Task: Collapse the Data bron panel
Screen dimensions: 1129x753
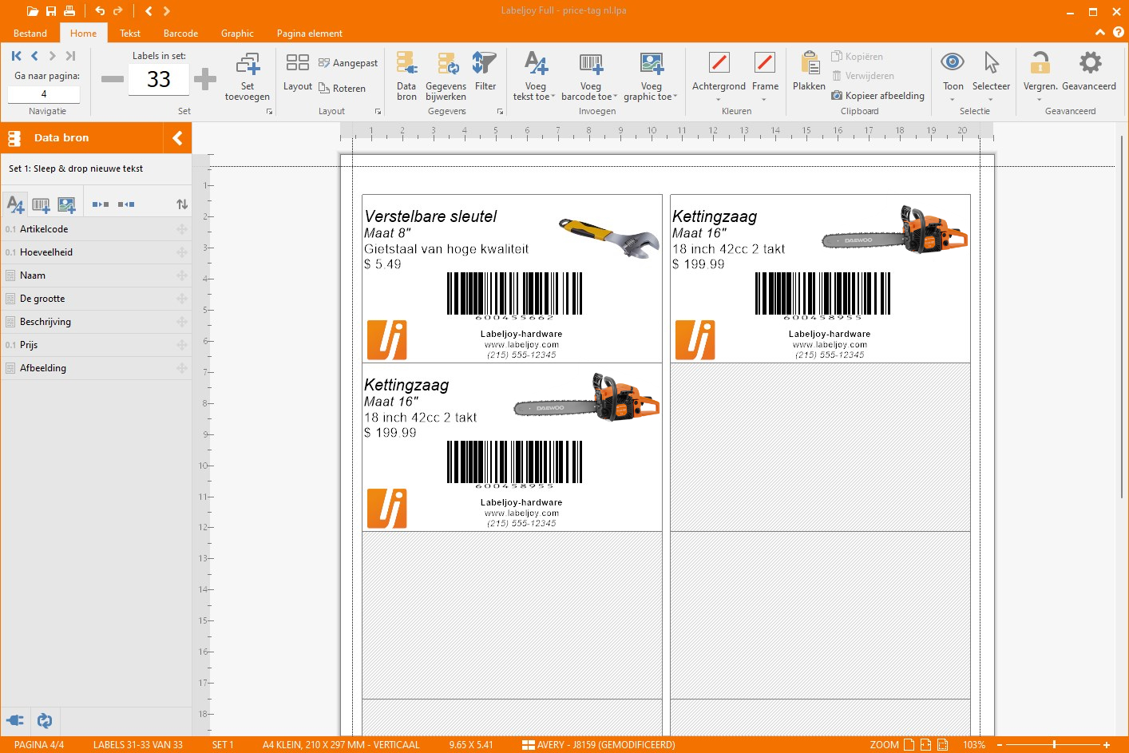Action: coord(177,138)
